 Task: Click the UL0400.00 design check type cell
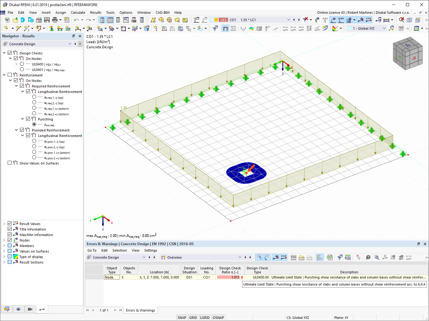pyautogui.click(x=257, y=277)
